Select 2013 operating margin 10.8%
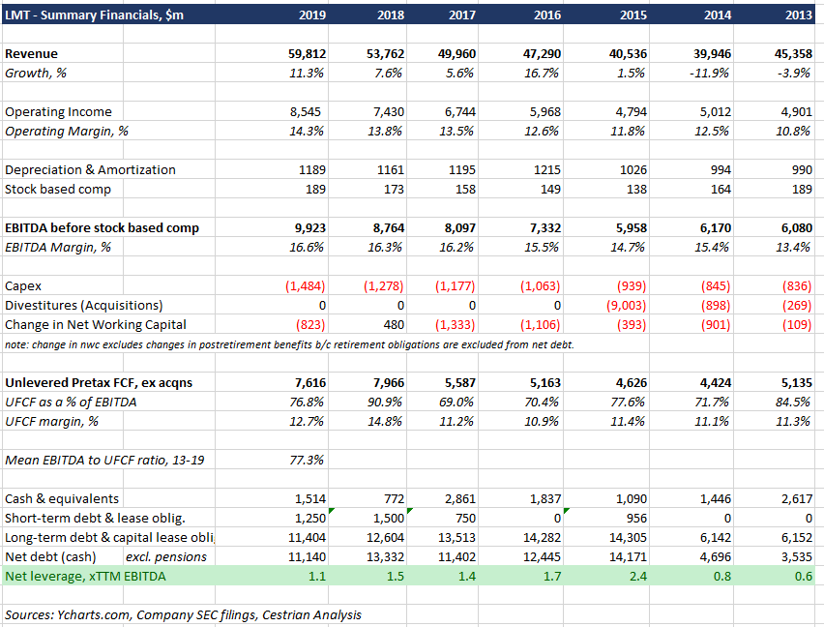The width and height of the screenshot is (824, 627). (793, 132)
